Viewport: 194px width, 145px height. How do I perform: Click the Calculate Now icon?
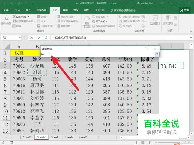175,18
